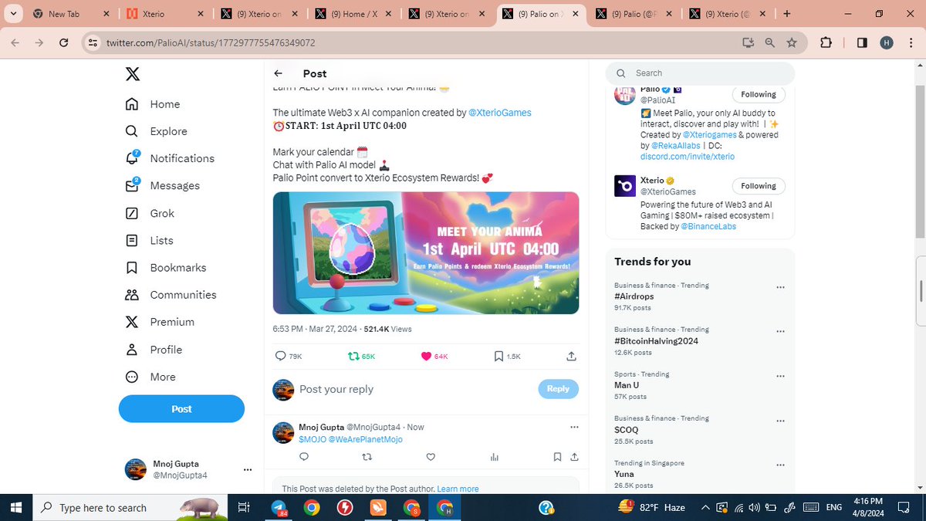Open Profile in the sidebar
Image resolution: width=926 pixels, height=521 pixels.
[x=154, y=350]
